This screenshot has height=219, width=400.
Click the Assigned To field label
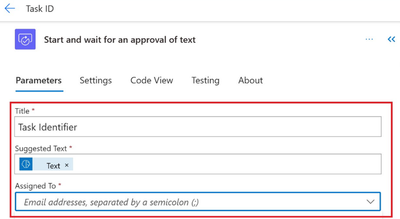35,186
